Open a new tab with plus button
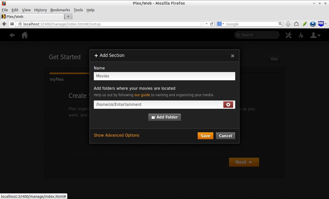The height and width of the screenshot is (199, 329). point(68,16)
